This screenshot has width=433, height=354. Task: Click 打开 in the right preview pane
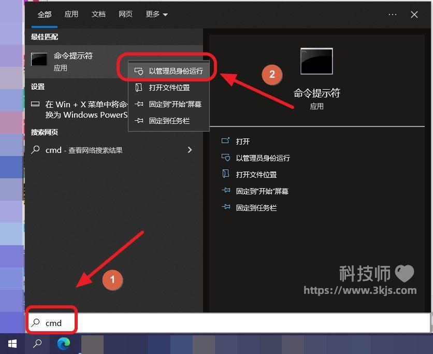click(243, 141)
